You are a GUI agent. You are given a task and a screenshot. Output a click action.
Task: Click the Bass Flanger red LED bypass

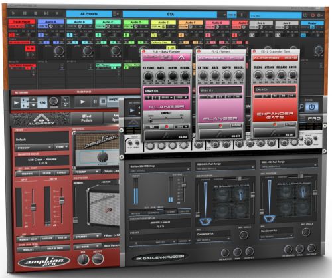click(167, 127)
